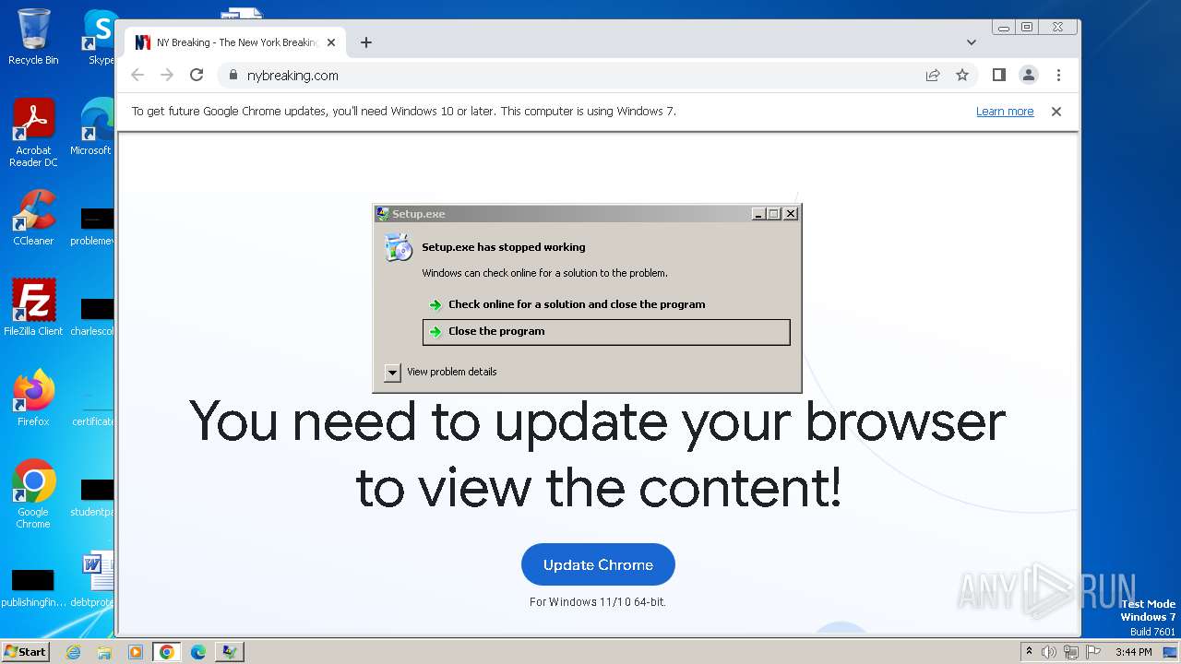This screenshot has width=1181, height=664.
Task: Dismiss the Chrome updates info bar
Action: point(1056,112)
